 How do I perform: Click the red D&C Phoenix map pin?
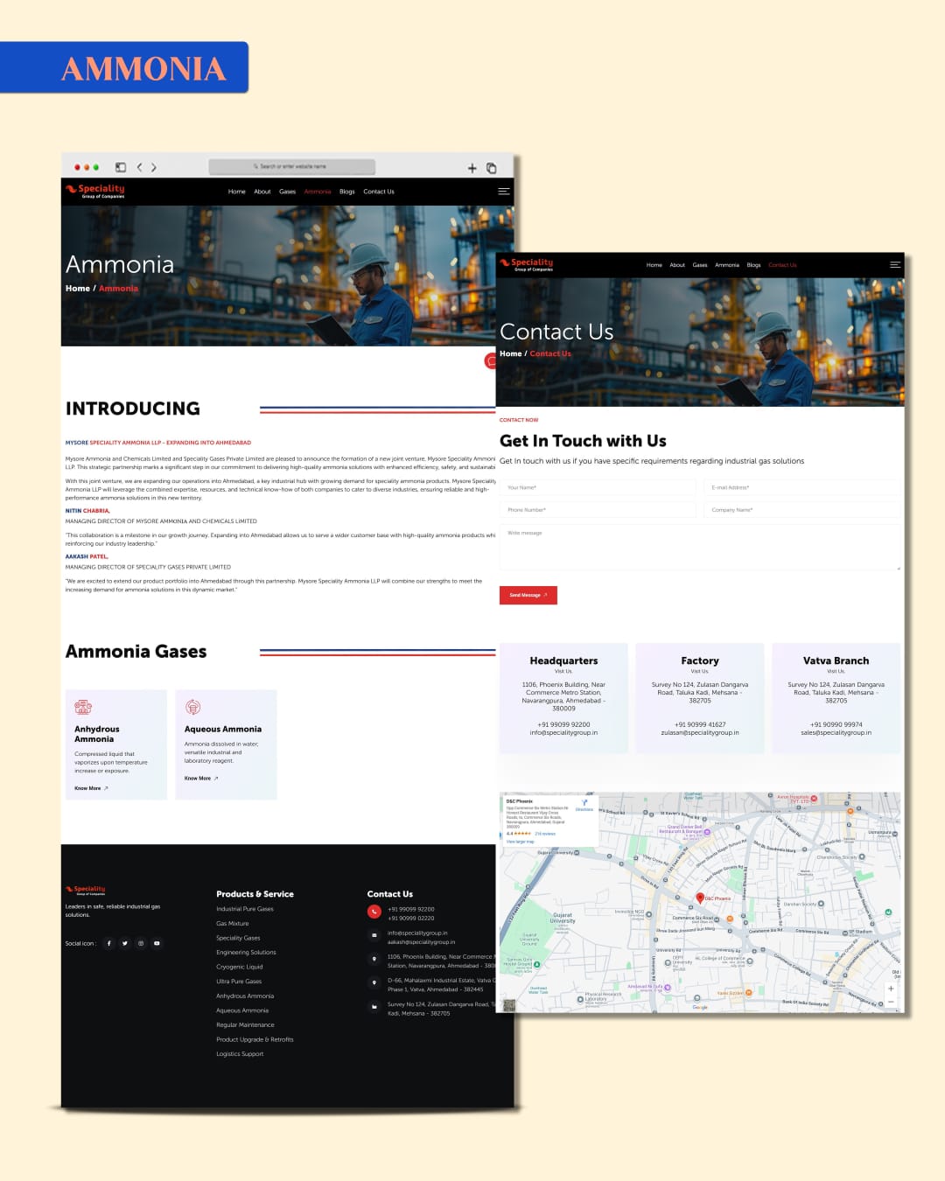(x=700, y=898)
